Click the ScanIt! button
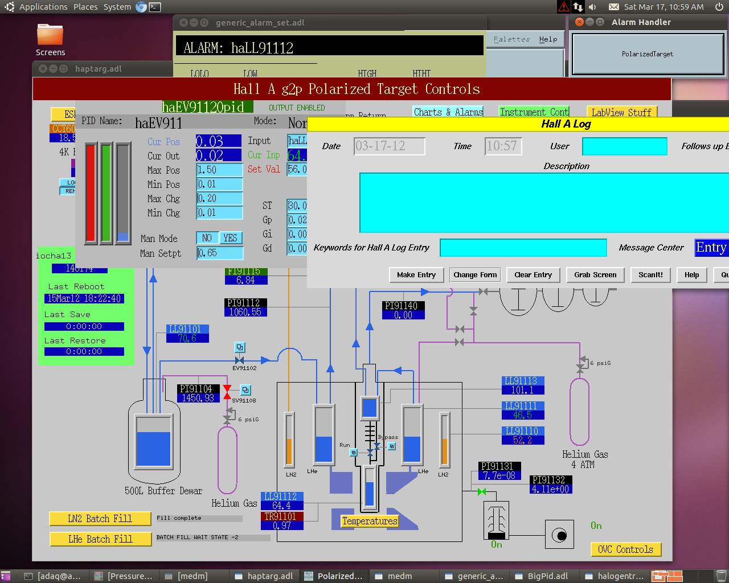 pos(651,275)
